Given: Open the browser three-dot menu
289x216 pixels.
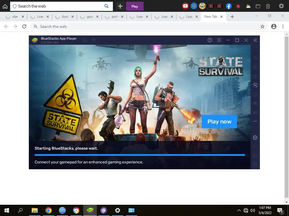Looking at the screenshot, I should click(x=283, y=26).
